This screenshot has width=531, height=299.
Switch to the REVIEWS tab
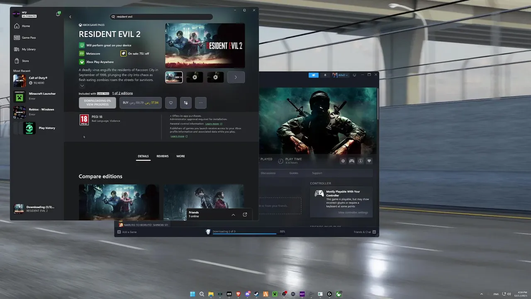tap(163, 156)
